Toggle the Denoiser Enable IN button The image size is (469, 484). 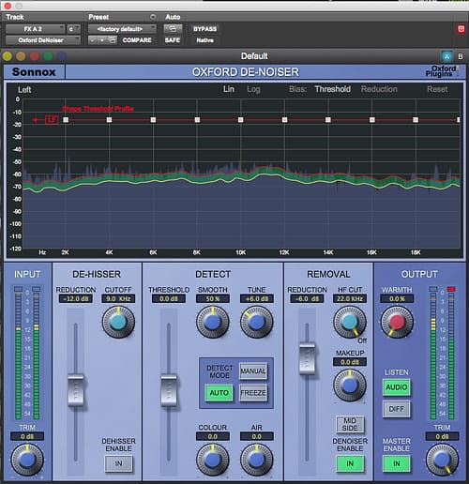coord(350,463)
